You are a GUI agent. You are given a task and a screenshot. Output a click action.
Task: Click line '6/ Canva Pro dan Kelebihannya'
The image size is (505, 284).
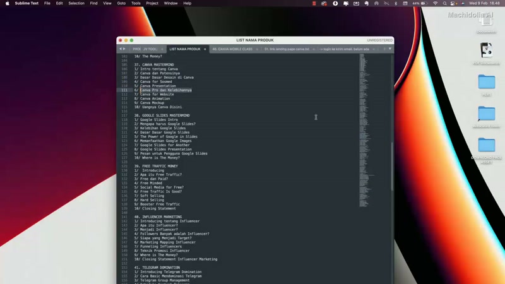click(163, 90)
